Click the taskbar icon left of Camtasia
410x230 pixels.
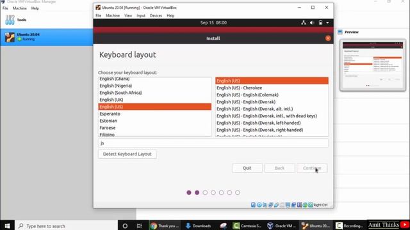click(x=224, y=226)
